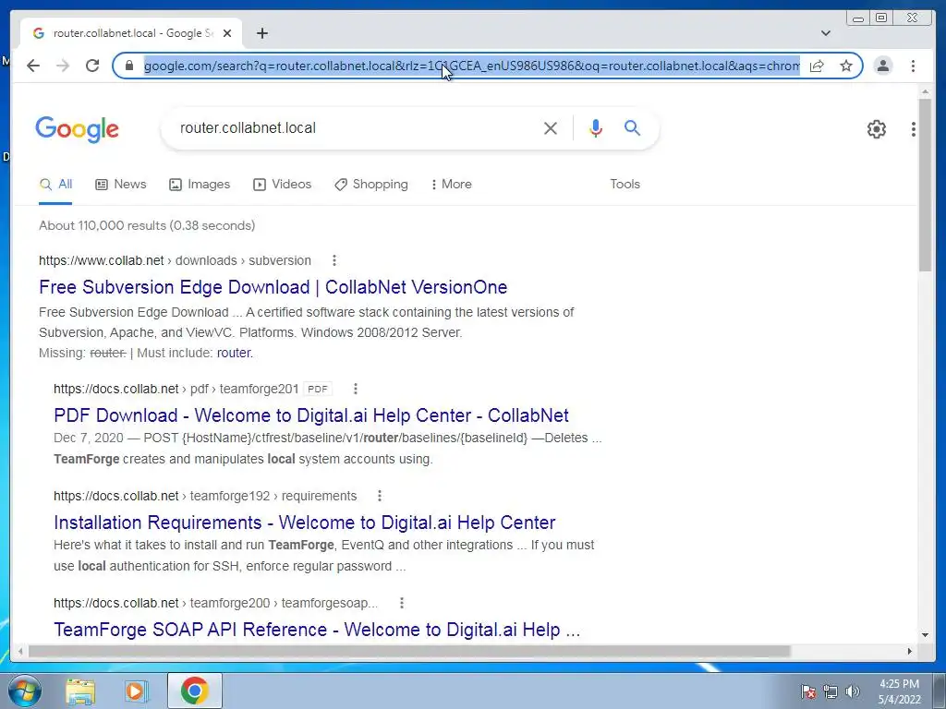The height and width of the screenshot is (709, 946).
Task: Open options for teamforge200 teamforgesoap result
Action: 402,603
